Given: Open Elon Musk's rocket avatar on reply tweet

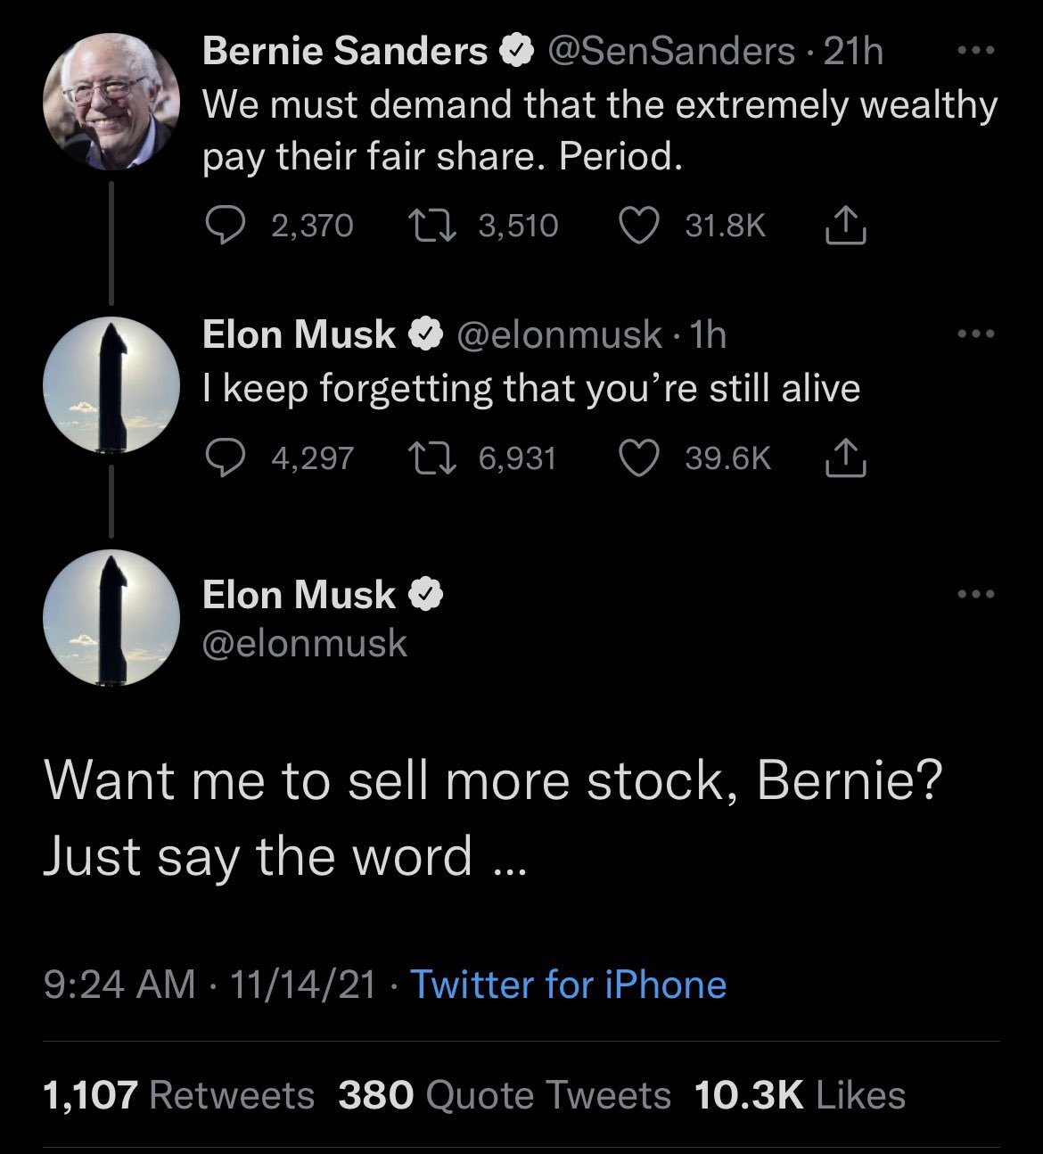Looking at the screenshot, I should (x=111, y=385).
